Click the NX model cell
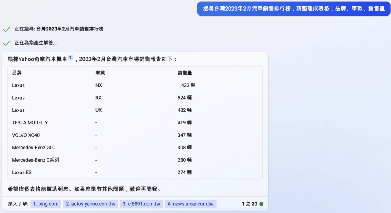 point(99,85)
